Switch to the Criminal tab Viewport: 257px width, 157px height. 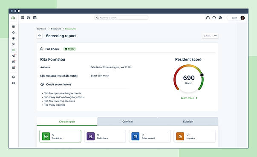click(x=127, y=122)
